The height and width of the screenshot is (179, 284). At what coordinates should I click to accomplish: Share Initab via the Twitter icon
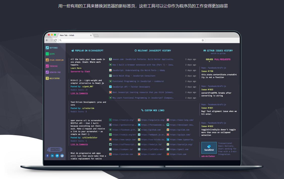point(57,156)
